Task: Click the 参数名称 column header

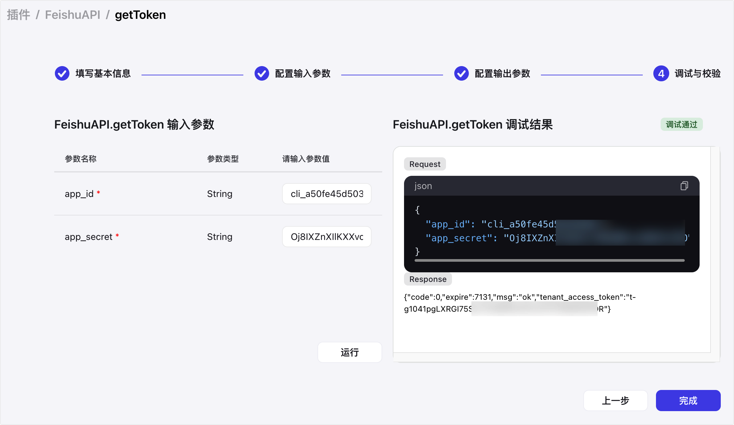Action: coord(81,159)
